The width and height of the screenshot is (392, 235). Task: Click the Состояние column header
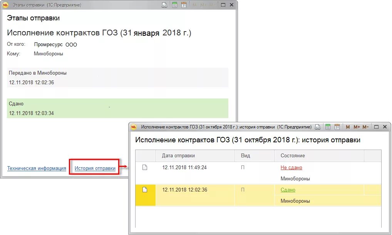319,156
